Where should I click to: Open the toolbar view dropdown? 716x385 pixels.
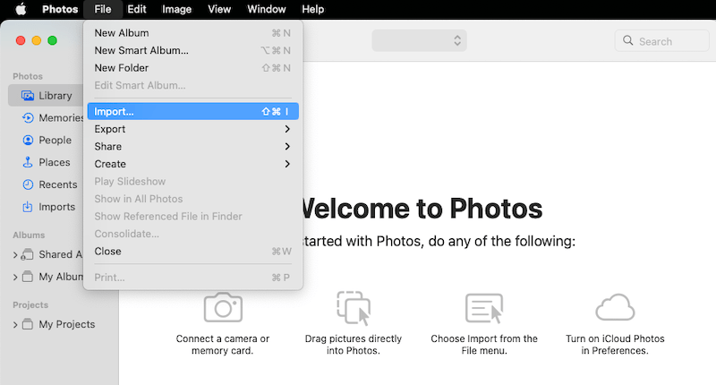point(419,41)
